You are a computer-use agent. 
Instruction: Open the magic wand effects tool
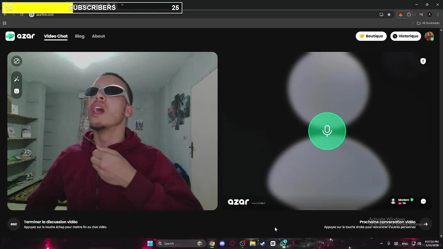click(16, 79)
